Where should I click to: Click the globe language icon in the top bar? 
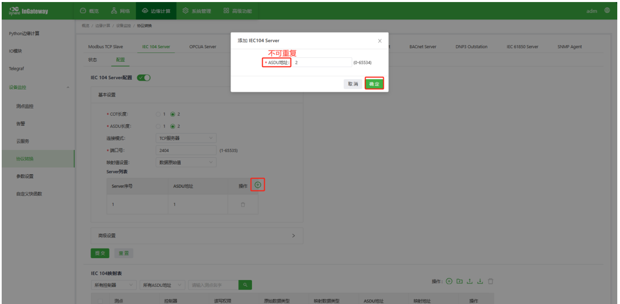(x=607, y=11)
